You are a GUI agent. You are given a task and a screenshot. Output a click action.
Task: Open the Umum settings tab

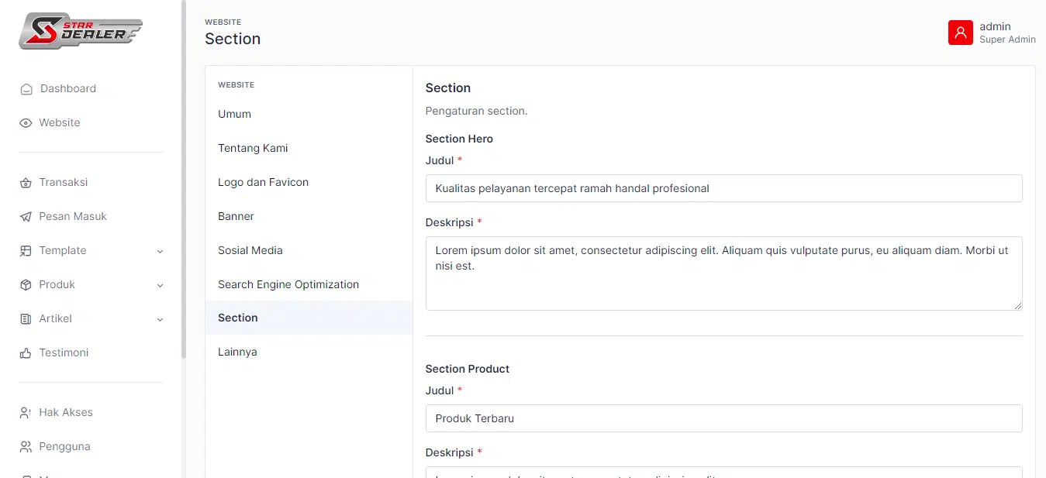coord(234,114)
